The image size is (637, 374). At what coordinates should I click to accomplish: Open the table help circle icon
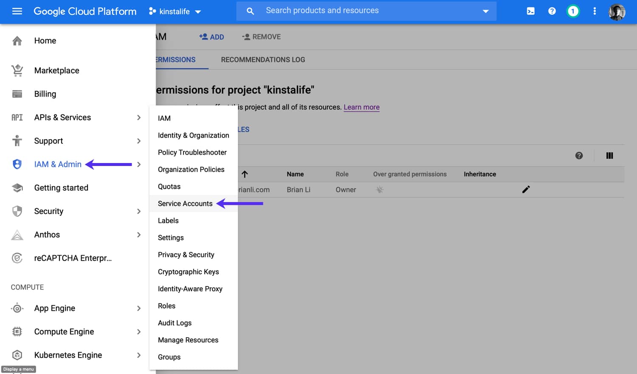click(x=579, y=155)
